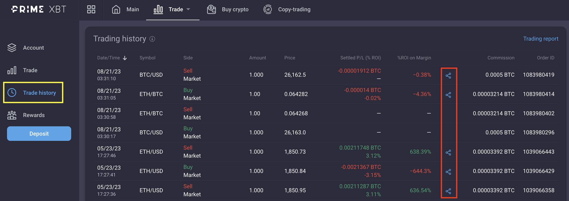Open Rewards in the sidebar
Viewport: 569px width, 201px height.
click(34, 115)
